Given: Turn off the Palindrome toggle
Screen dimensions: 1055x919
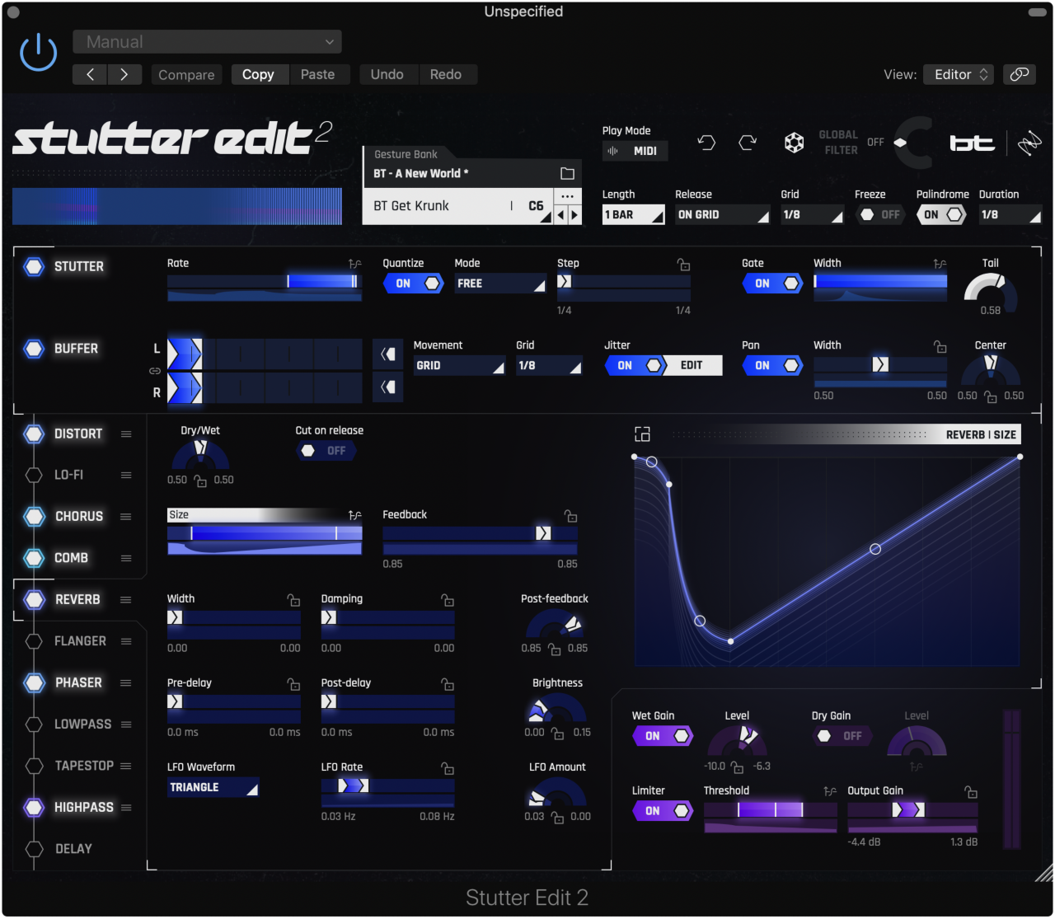Looking at the screenshot, I should [941, 214].
